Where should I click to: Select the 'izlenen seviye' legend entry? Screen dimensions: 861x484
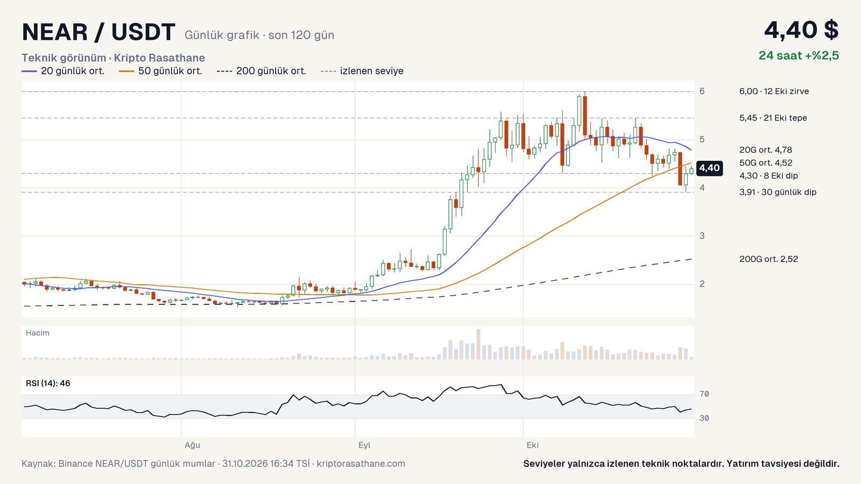point(362,71)
